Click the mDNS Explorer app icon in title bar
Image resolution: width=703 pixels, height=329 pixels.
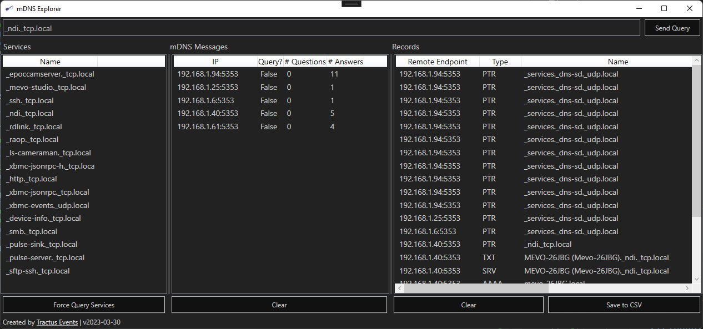pyautogui.click(x=9, y=8)
